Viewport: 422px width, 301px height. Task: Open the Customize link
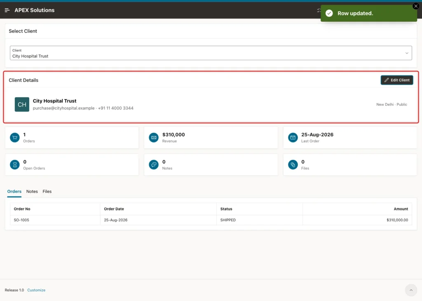click(36, 290)
